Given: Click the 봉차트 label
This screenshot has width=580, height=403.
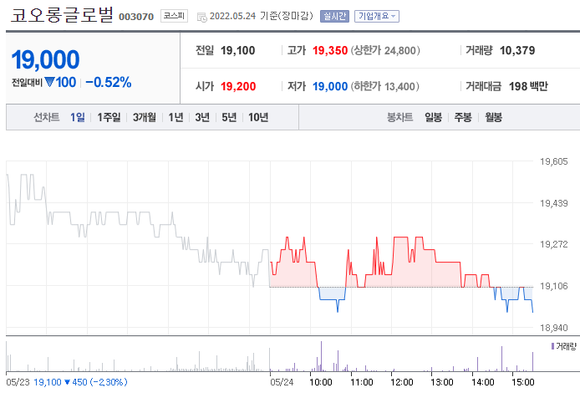Looking at the screenshot, I should pos(399,117).
